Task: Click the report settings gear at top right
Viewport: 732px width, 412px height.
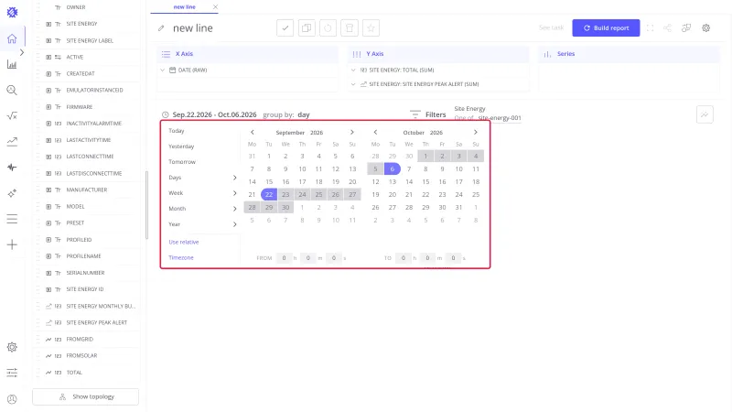Action: coord(705,28)
